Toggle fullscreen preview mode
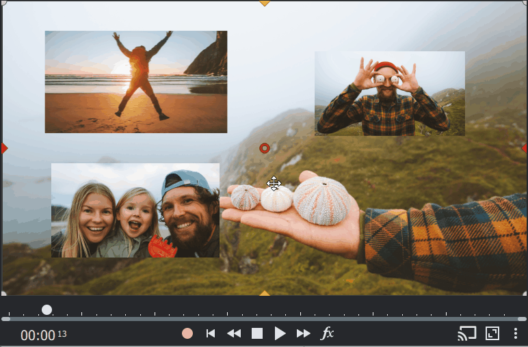528x347 pixels. (492, 333)
